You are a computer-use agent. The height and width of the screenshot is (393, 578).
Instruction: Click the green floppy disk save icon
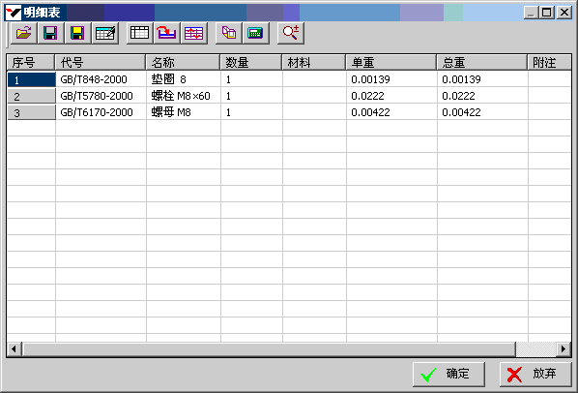(x=50, y=33)
